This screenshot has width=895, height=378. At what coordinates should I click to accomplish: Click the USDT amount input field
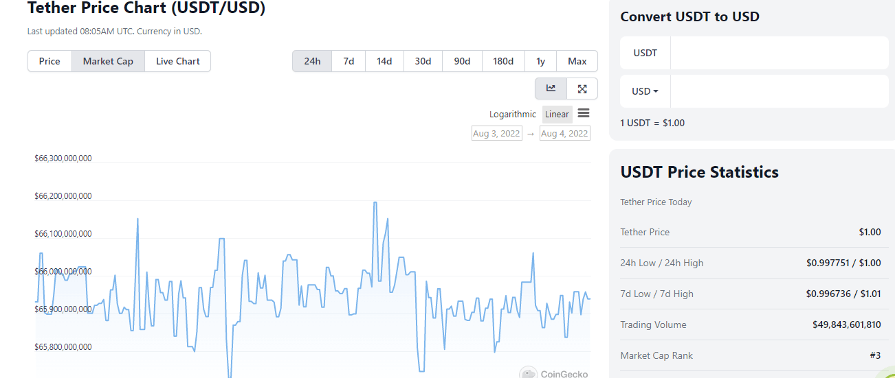pos(779,53)
